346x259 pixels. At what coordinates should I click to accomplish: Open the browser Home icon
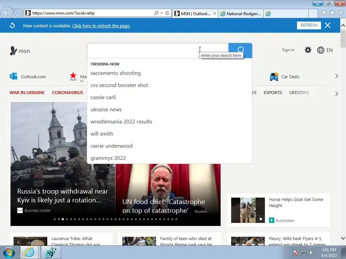tap(324, 13)
